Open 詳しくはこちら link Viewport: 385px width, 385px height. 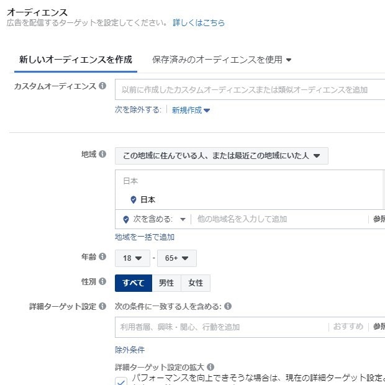pos(199,22)
